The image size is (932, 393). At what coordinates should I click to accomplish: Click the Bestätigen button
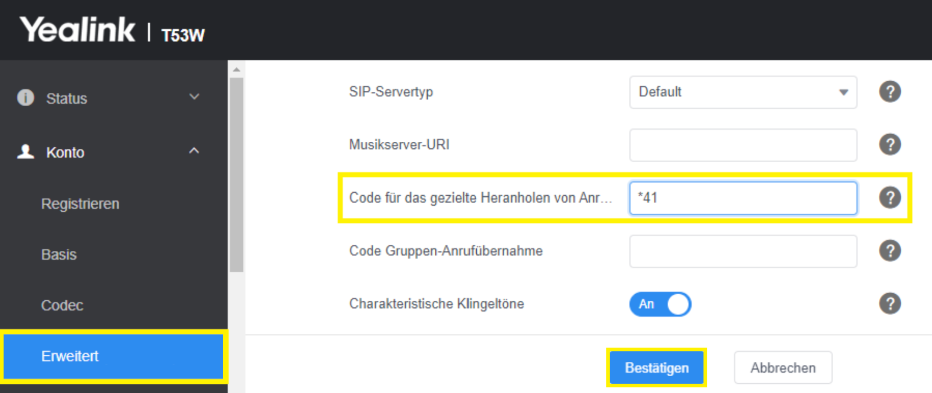pos(657,368)
